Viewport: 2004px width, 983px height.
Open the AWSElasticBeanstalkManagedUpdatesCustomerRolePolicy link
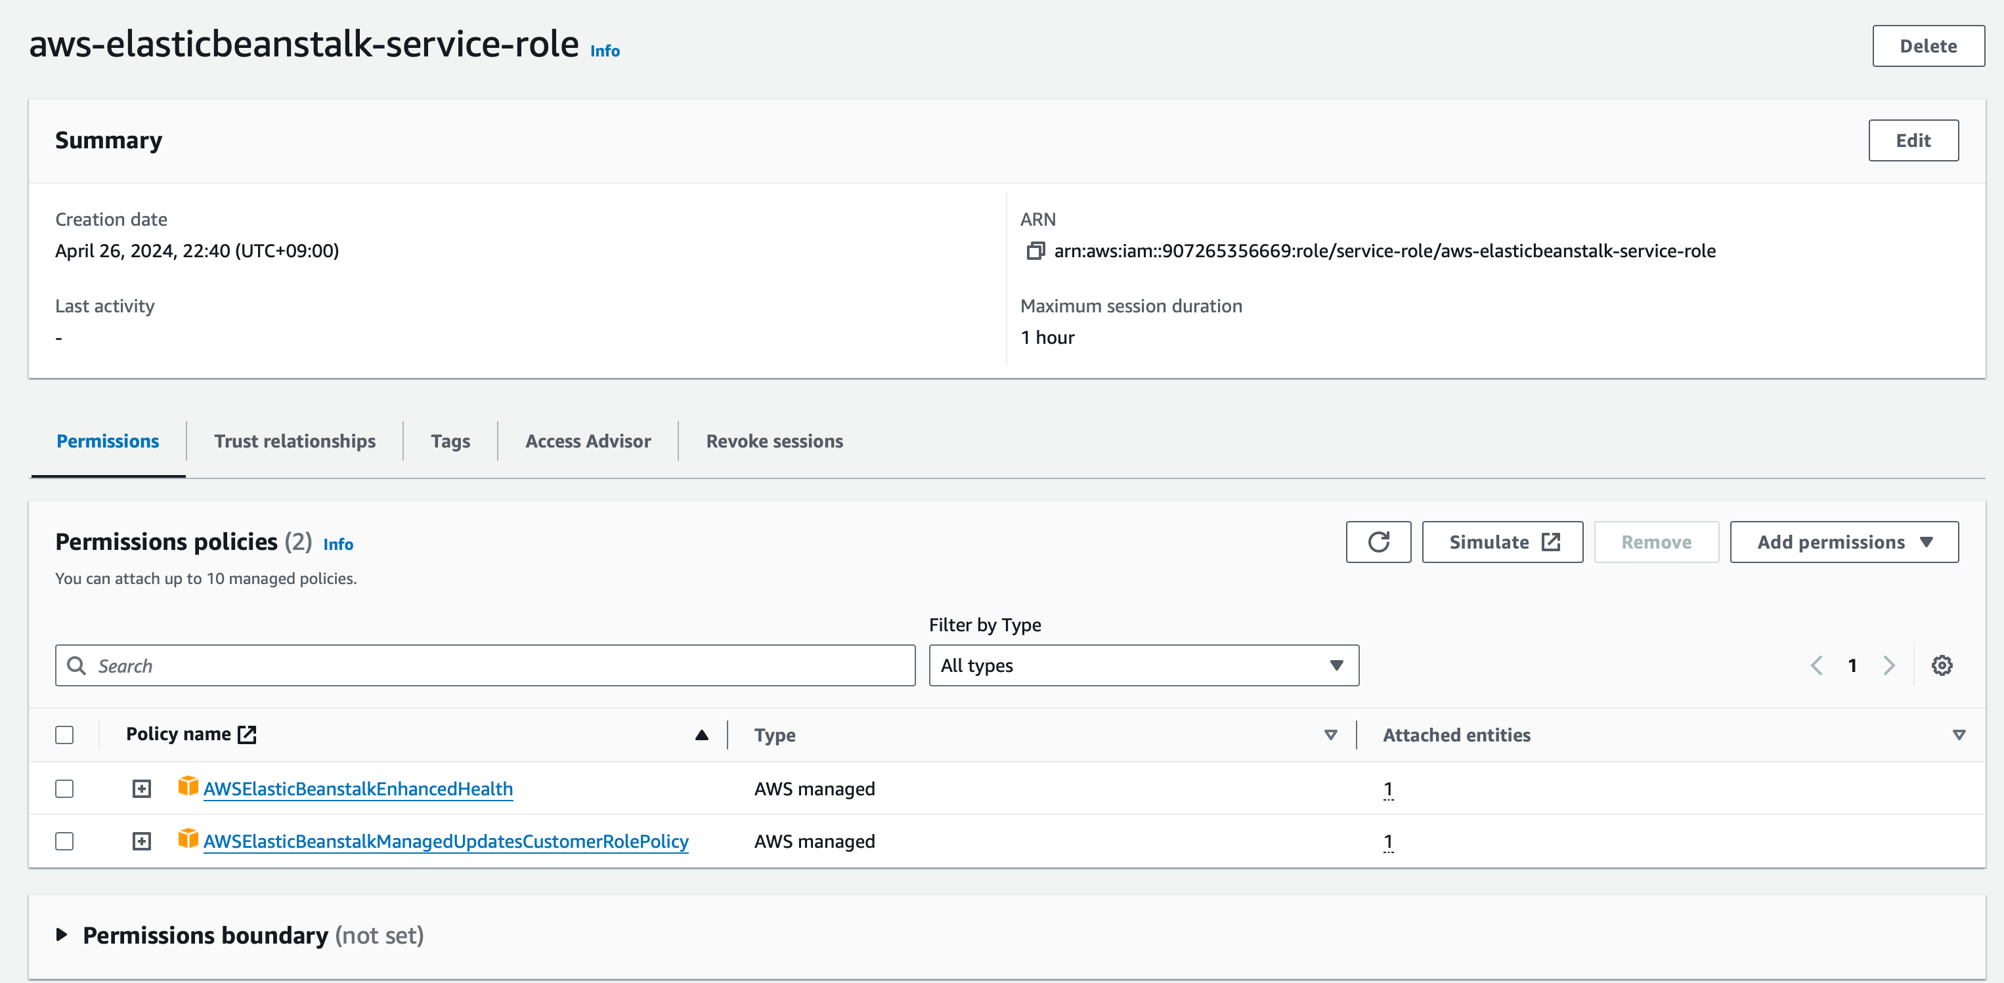(446, 841)
